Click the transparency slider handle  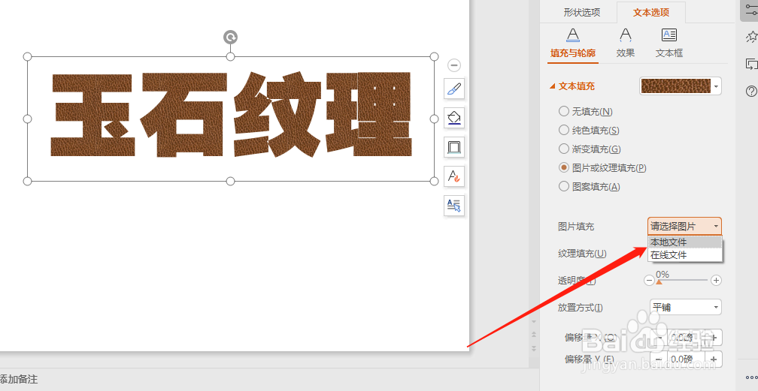coord(659,282)
